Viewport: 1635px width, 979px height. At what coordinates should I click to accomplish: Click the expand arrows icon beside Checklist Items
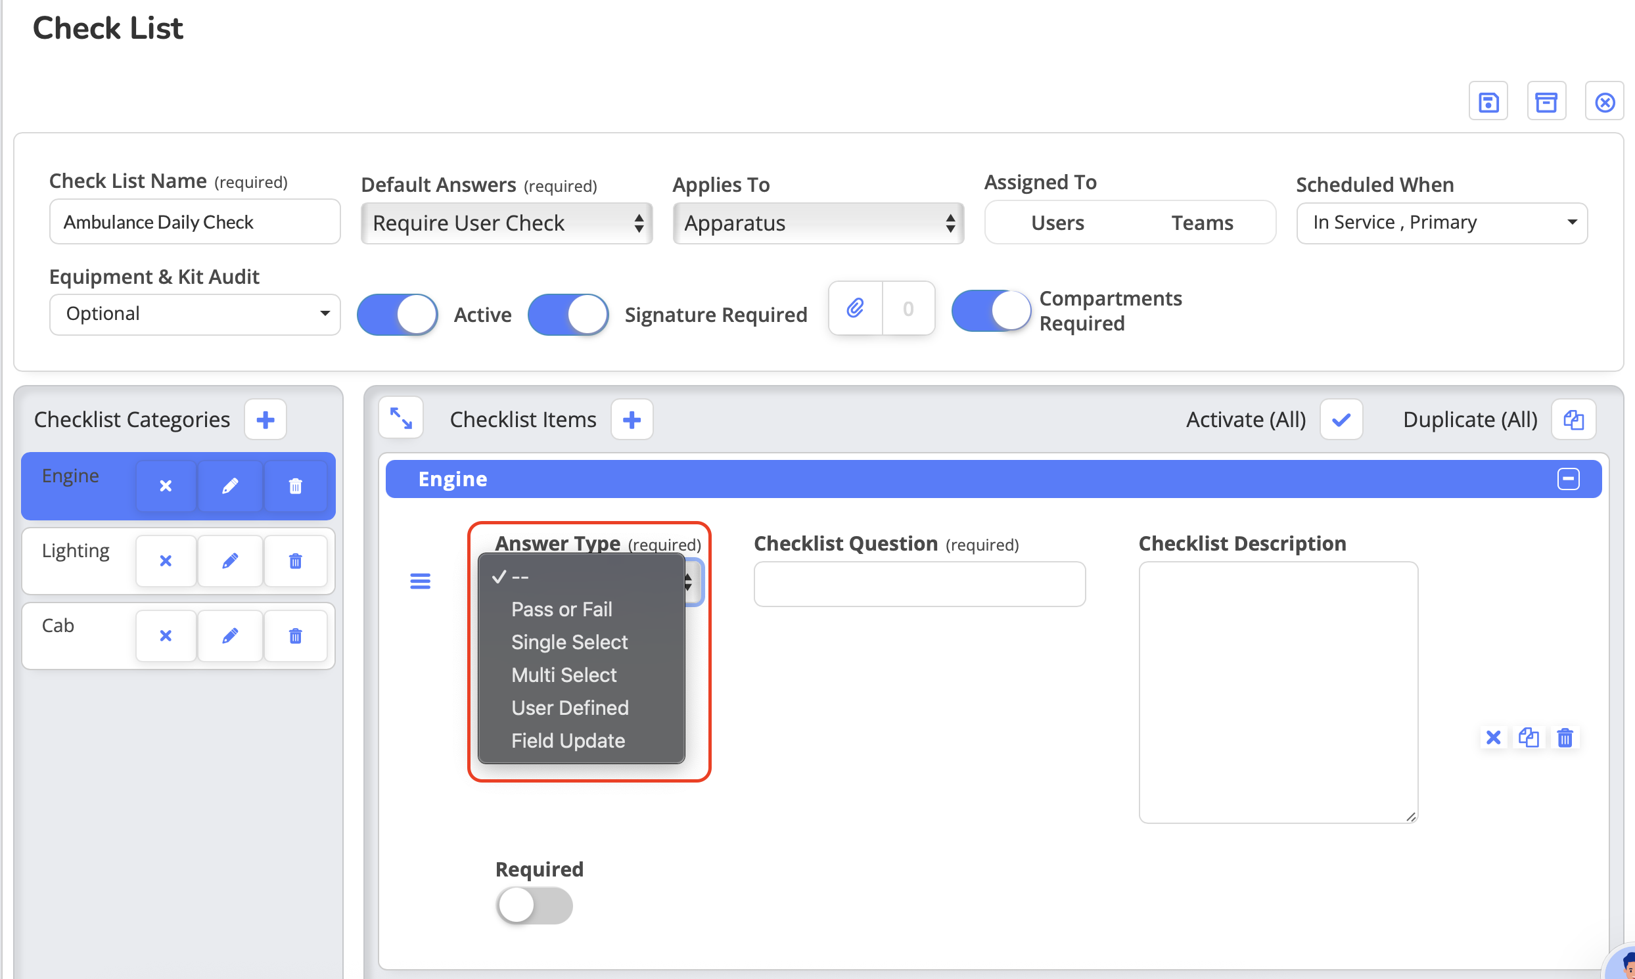[x=401, y=419]
